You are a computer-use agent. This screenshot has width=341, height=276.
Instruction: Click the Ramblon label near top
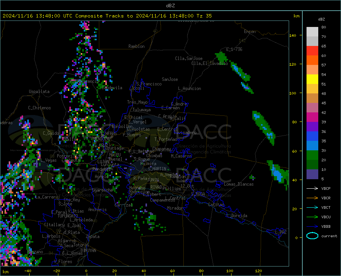[136, 46]
